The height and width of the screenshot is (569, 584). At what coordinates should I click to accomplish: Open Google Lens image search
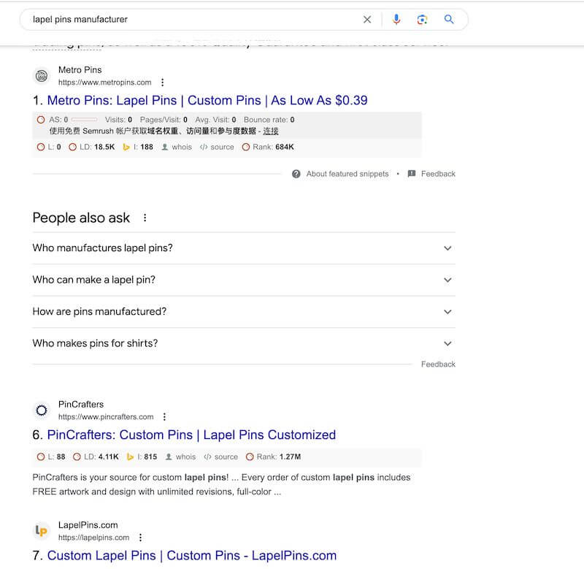pyautogui.click(x=422, y=20)
